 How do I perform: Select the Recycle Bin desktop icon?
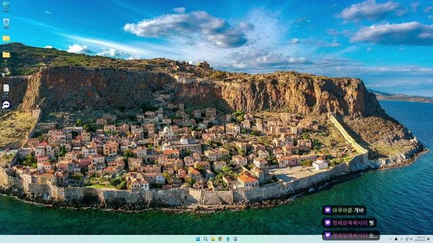coord(6,24)
